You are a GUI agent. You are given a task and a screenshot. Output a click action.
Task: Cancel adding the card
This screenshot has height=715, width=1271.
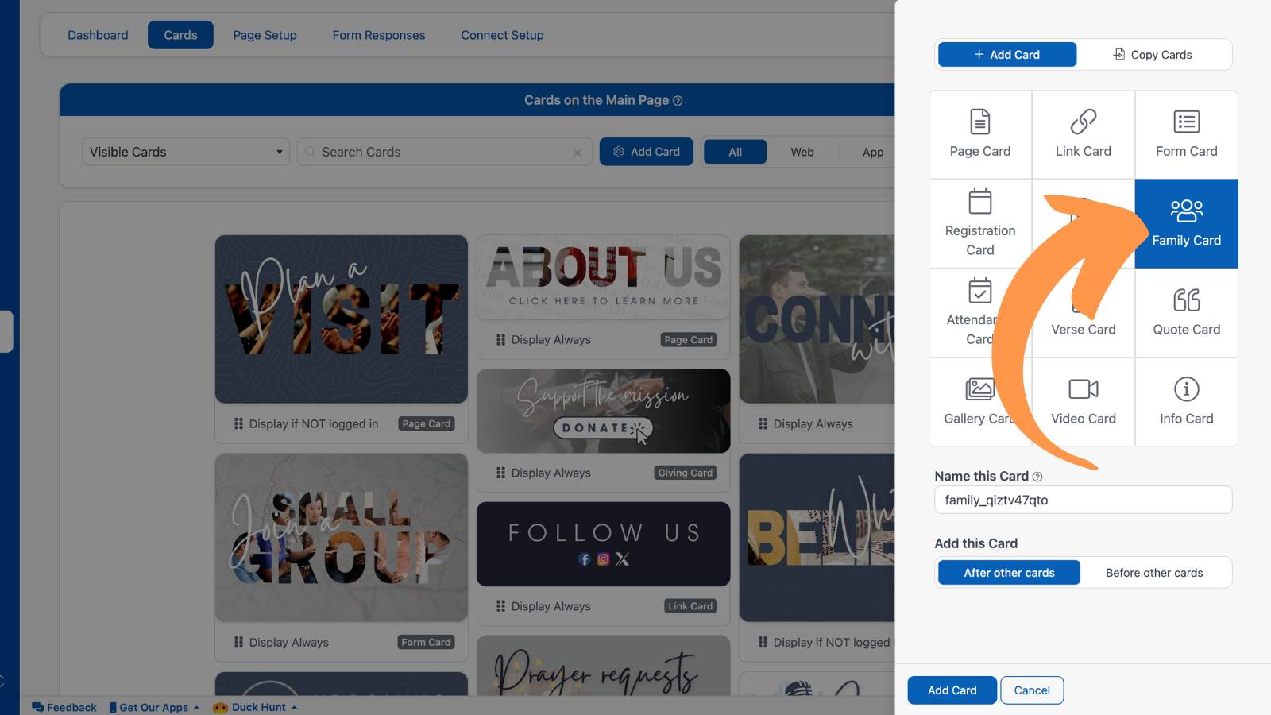click(x=1032, y=690)
